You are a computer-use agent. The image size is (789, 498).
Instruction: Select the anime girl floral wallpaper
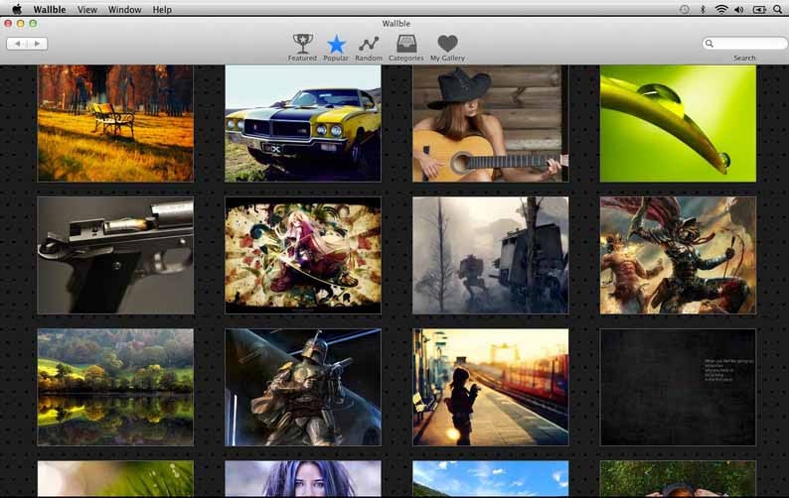point(303,255)
